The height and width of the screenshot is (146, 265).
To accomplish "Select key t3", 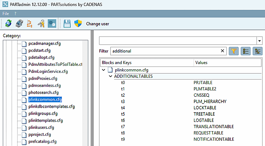I will click(123, 101).
